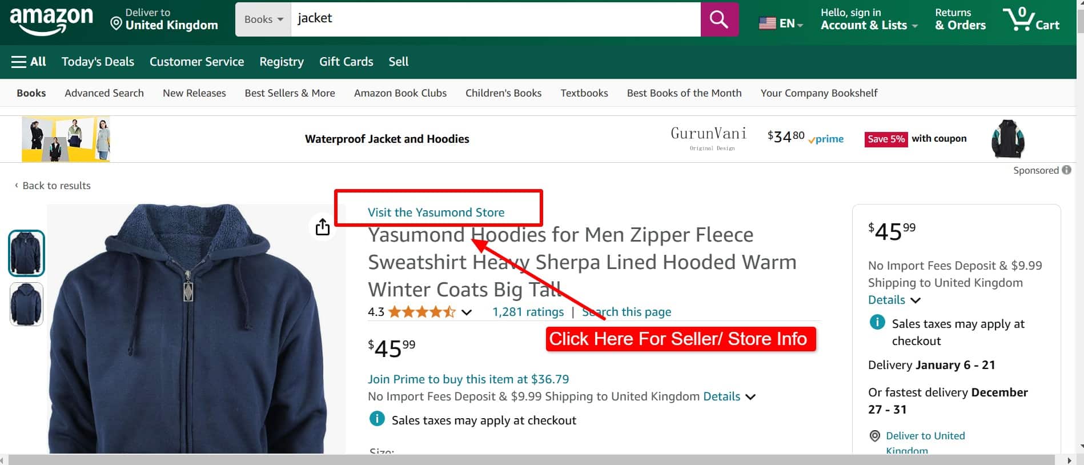This screenshot has width=1084, height=465.
Task: Click Visit the Yasumond Store link
Action: pyautogui.click(x=436, y=213)
